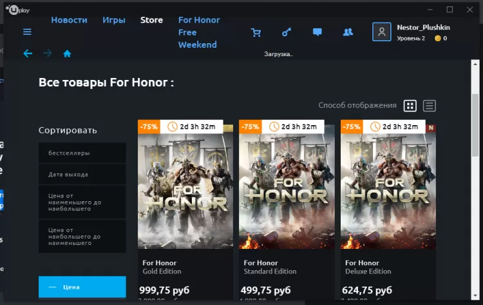Open the friends list icon
483x305 pixels.
coord(348,32)
